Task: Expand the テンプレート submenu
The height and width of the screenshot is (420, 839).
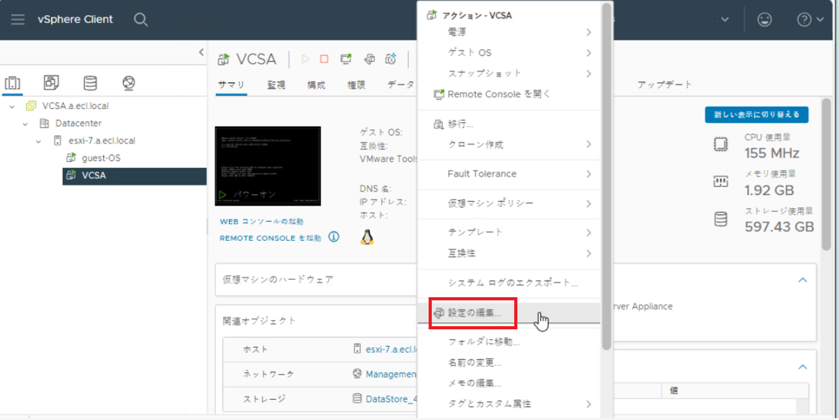Action: click(510, 232)
